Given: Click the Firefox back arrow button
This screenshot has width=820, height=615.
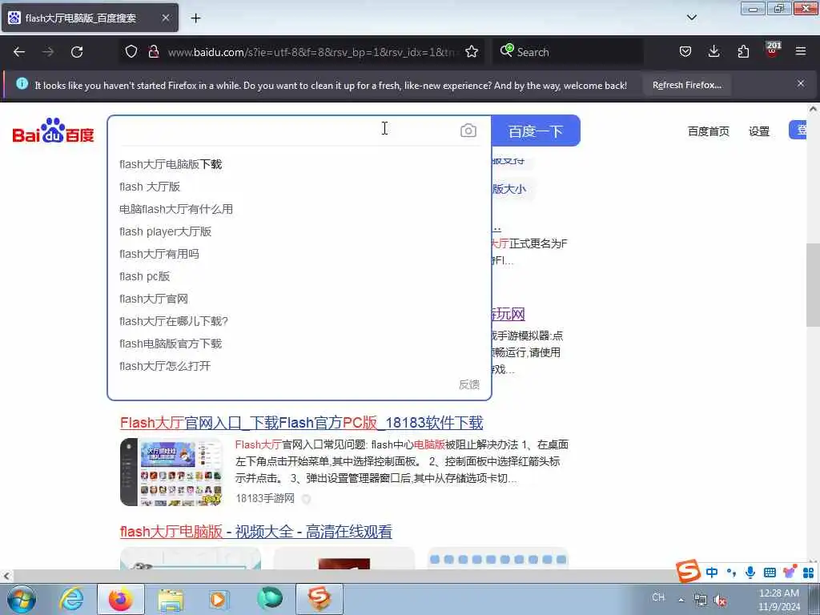Looking at the screenshot, I should point(19,52).
